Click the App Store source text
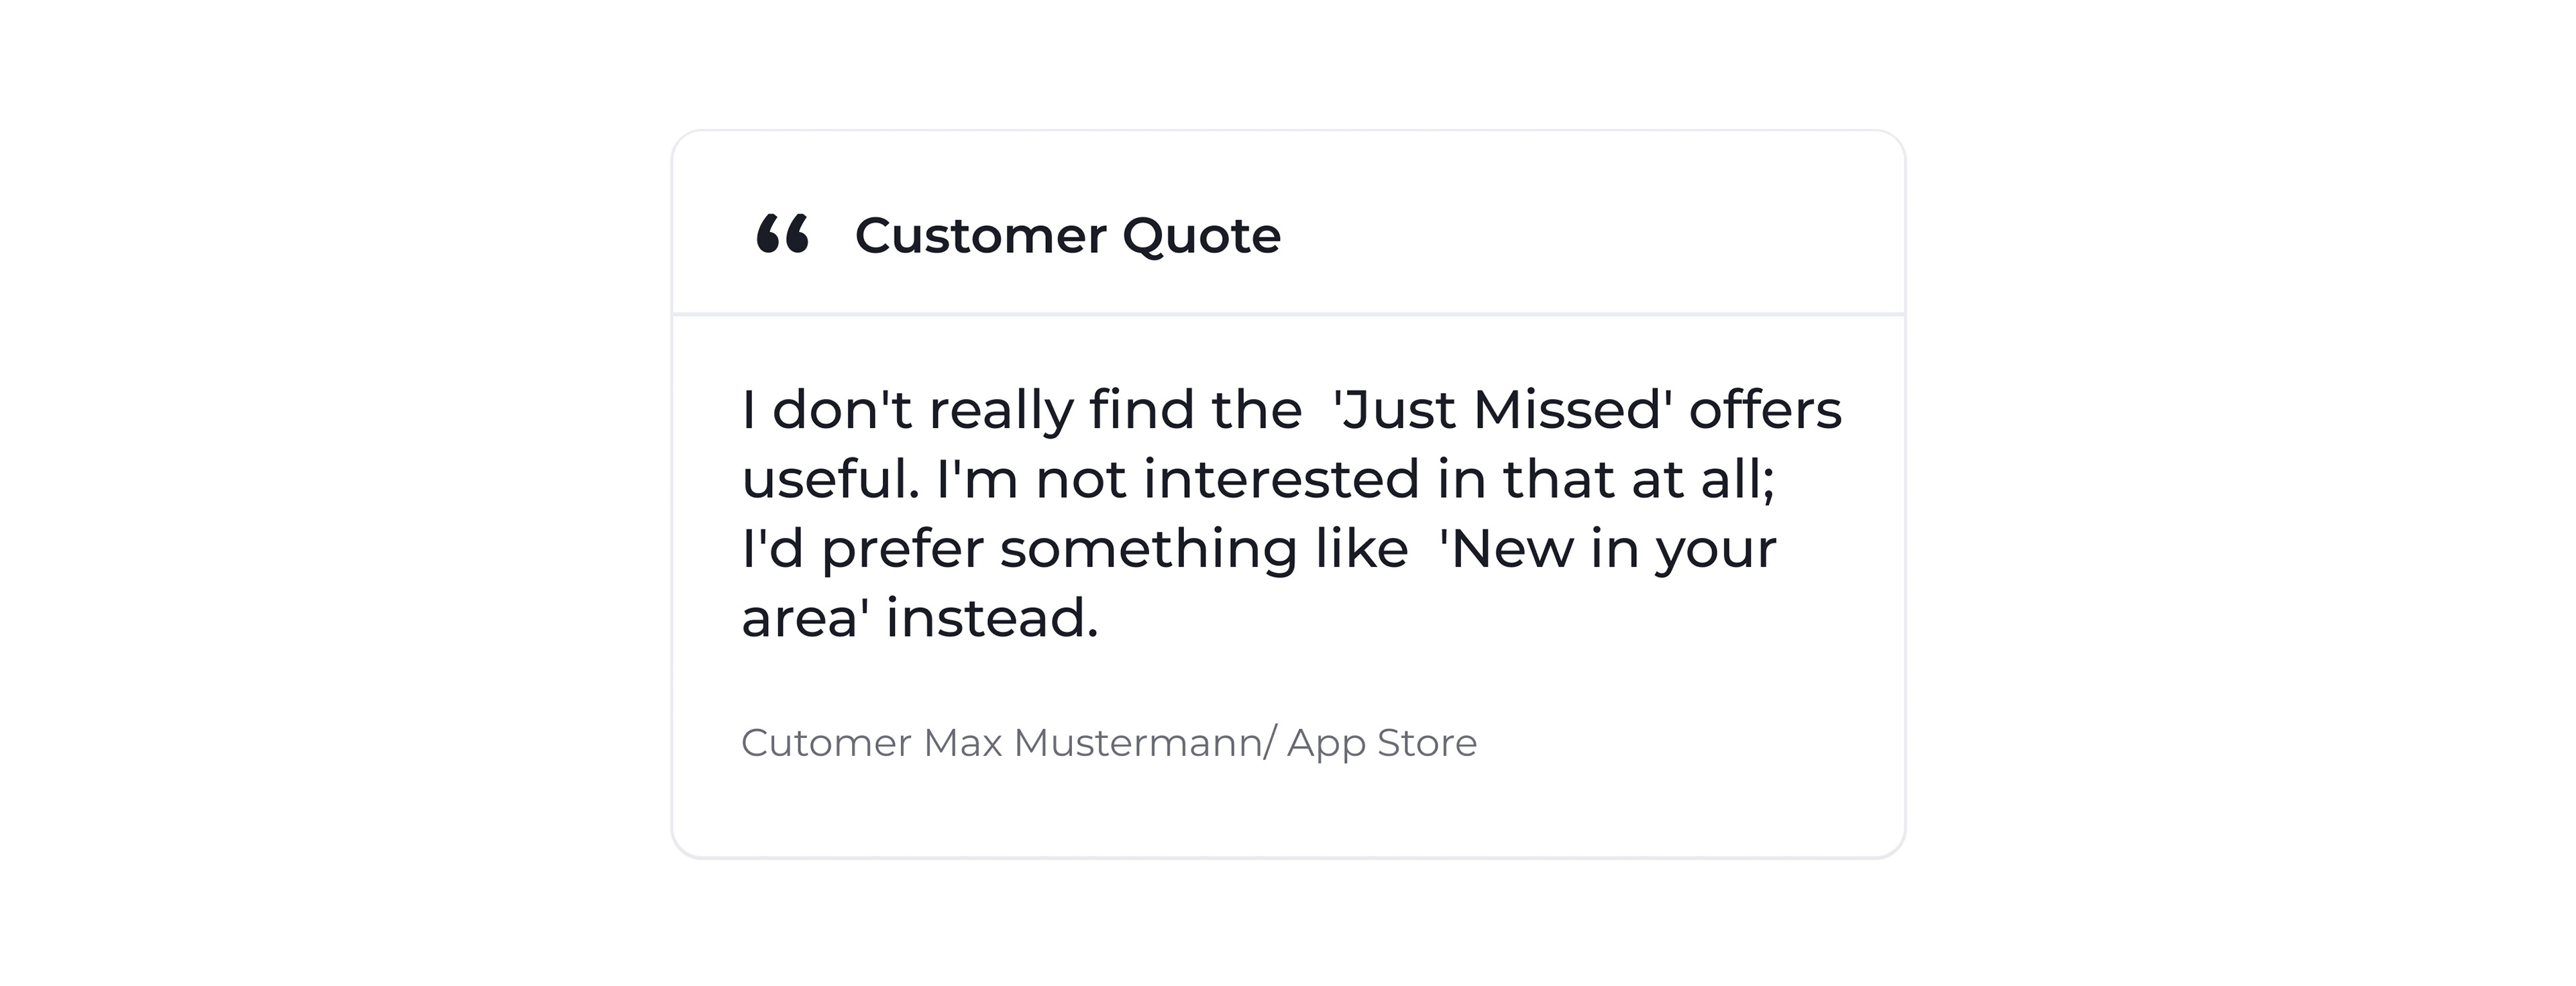2576x986 pixels. point(1382,743)
